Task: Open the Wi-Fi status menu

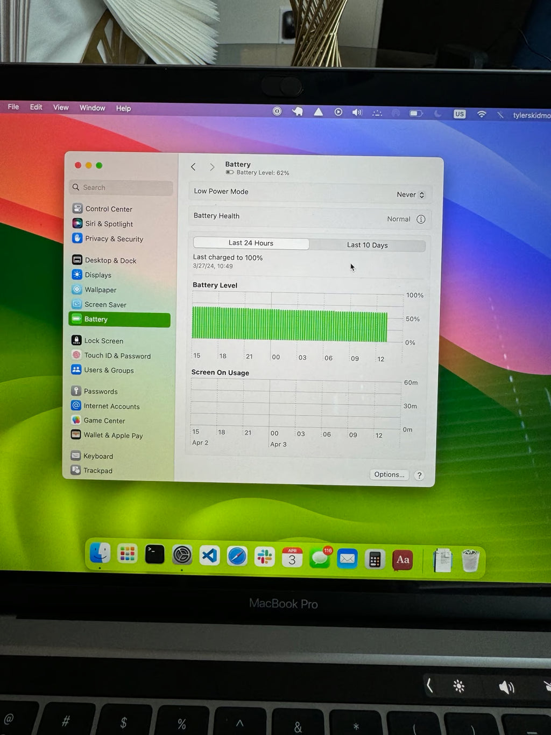Action: click(x=481, y=114)
